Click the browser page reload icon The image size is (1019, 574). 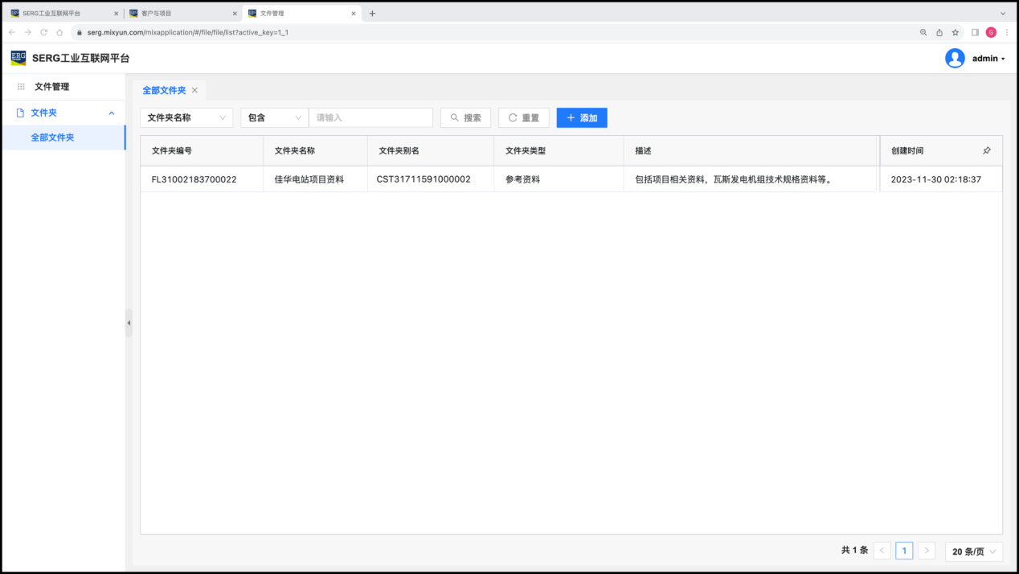(x=43, y=32)
